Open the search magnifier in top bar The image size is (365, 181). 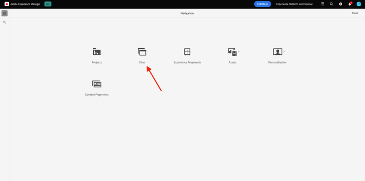point(331,4)
